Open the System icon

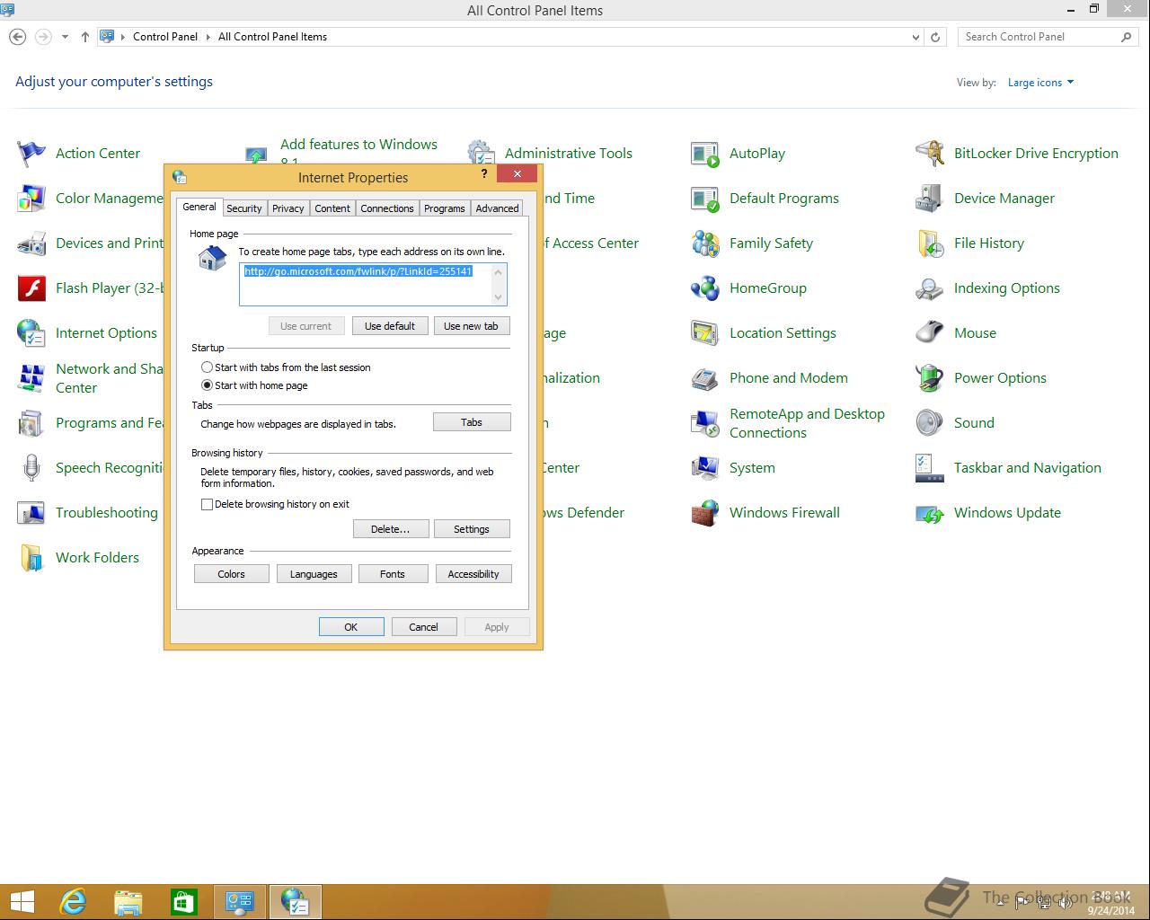(705, 468)
